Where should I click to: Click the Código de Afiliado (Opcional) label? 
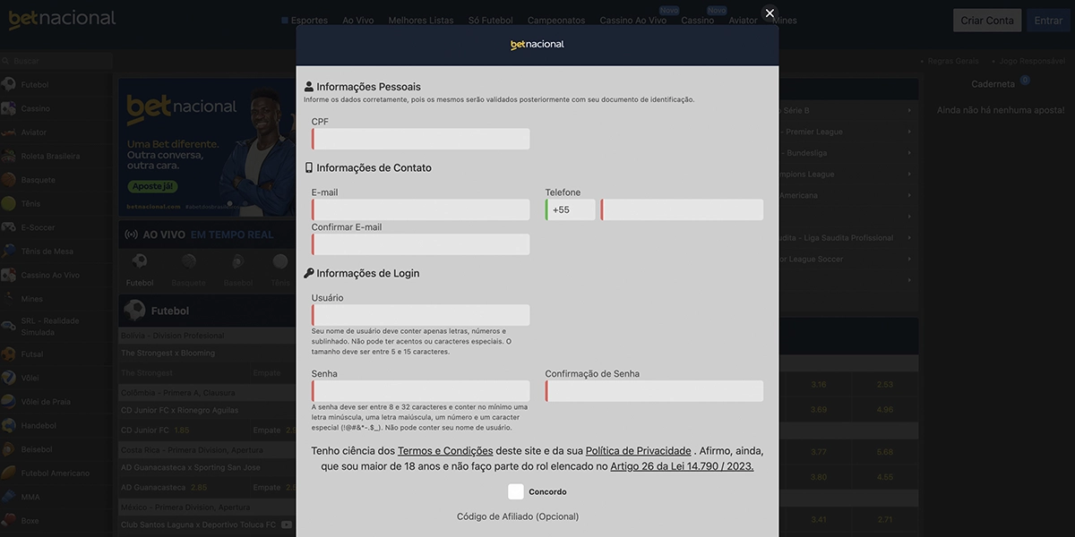click(x=518, y=516)
